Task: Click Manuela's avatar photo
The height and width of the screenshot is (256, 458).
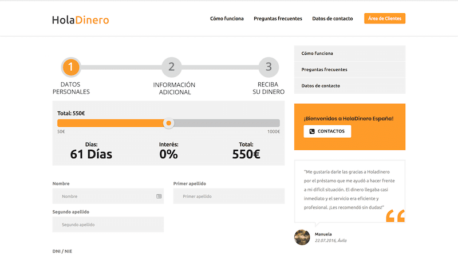Action: click(x=302, y=237)
